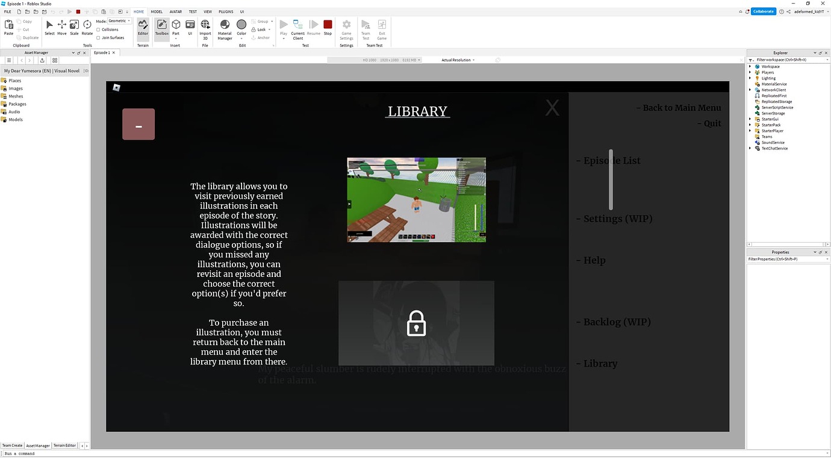
Task: Open the Terrain Editor
Action: [143, 29]
